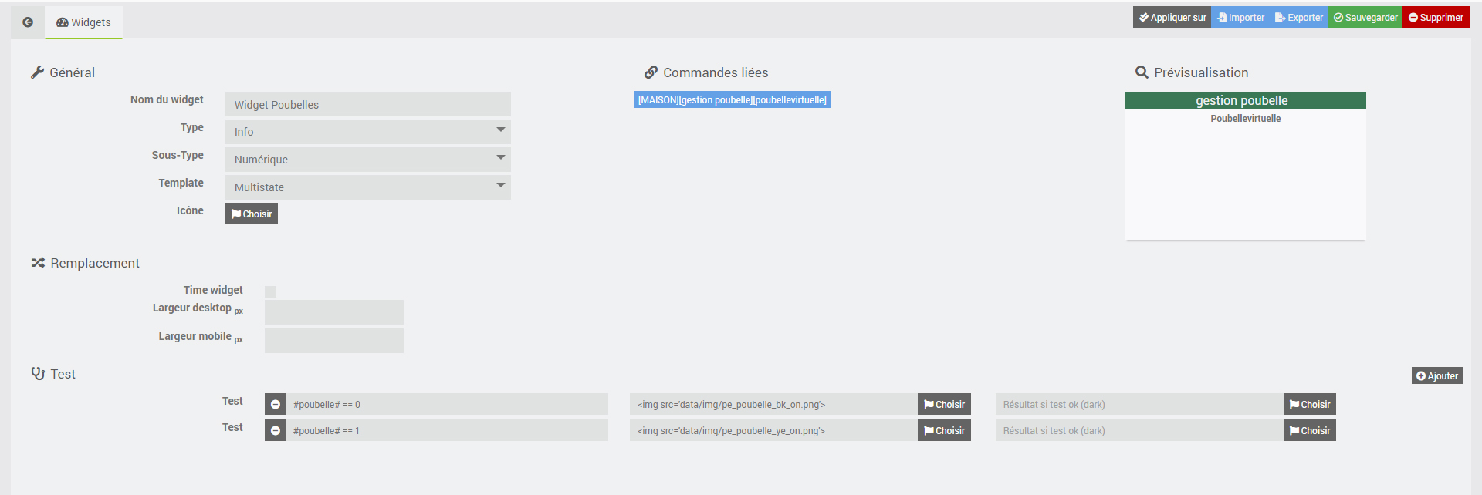Click the Remplacement shuffle icon
This screenshot has height=495, width=1482.
[38, 263]
